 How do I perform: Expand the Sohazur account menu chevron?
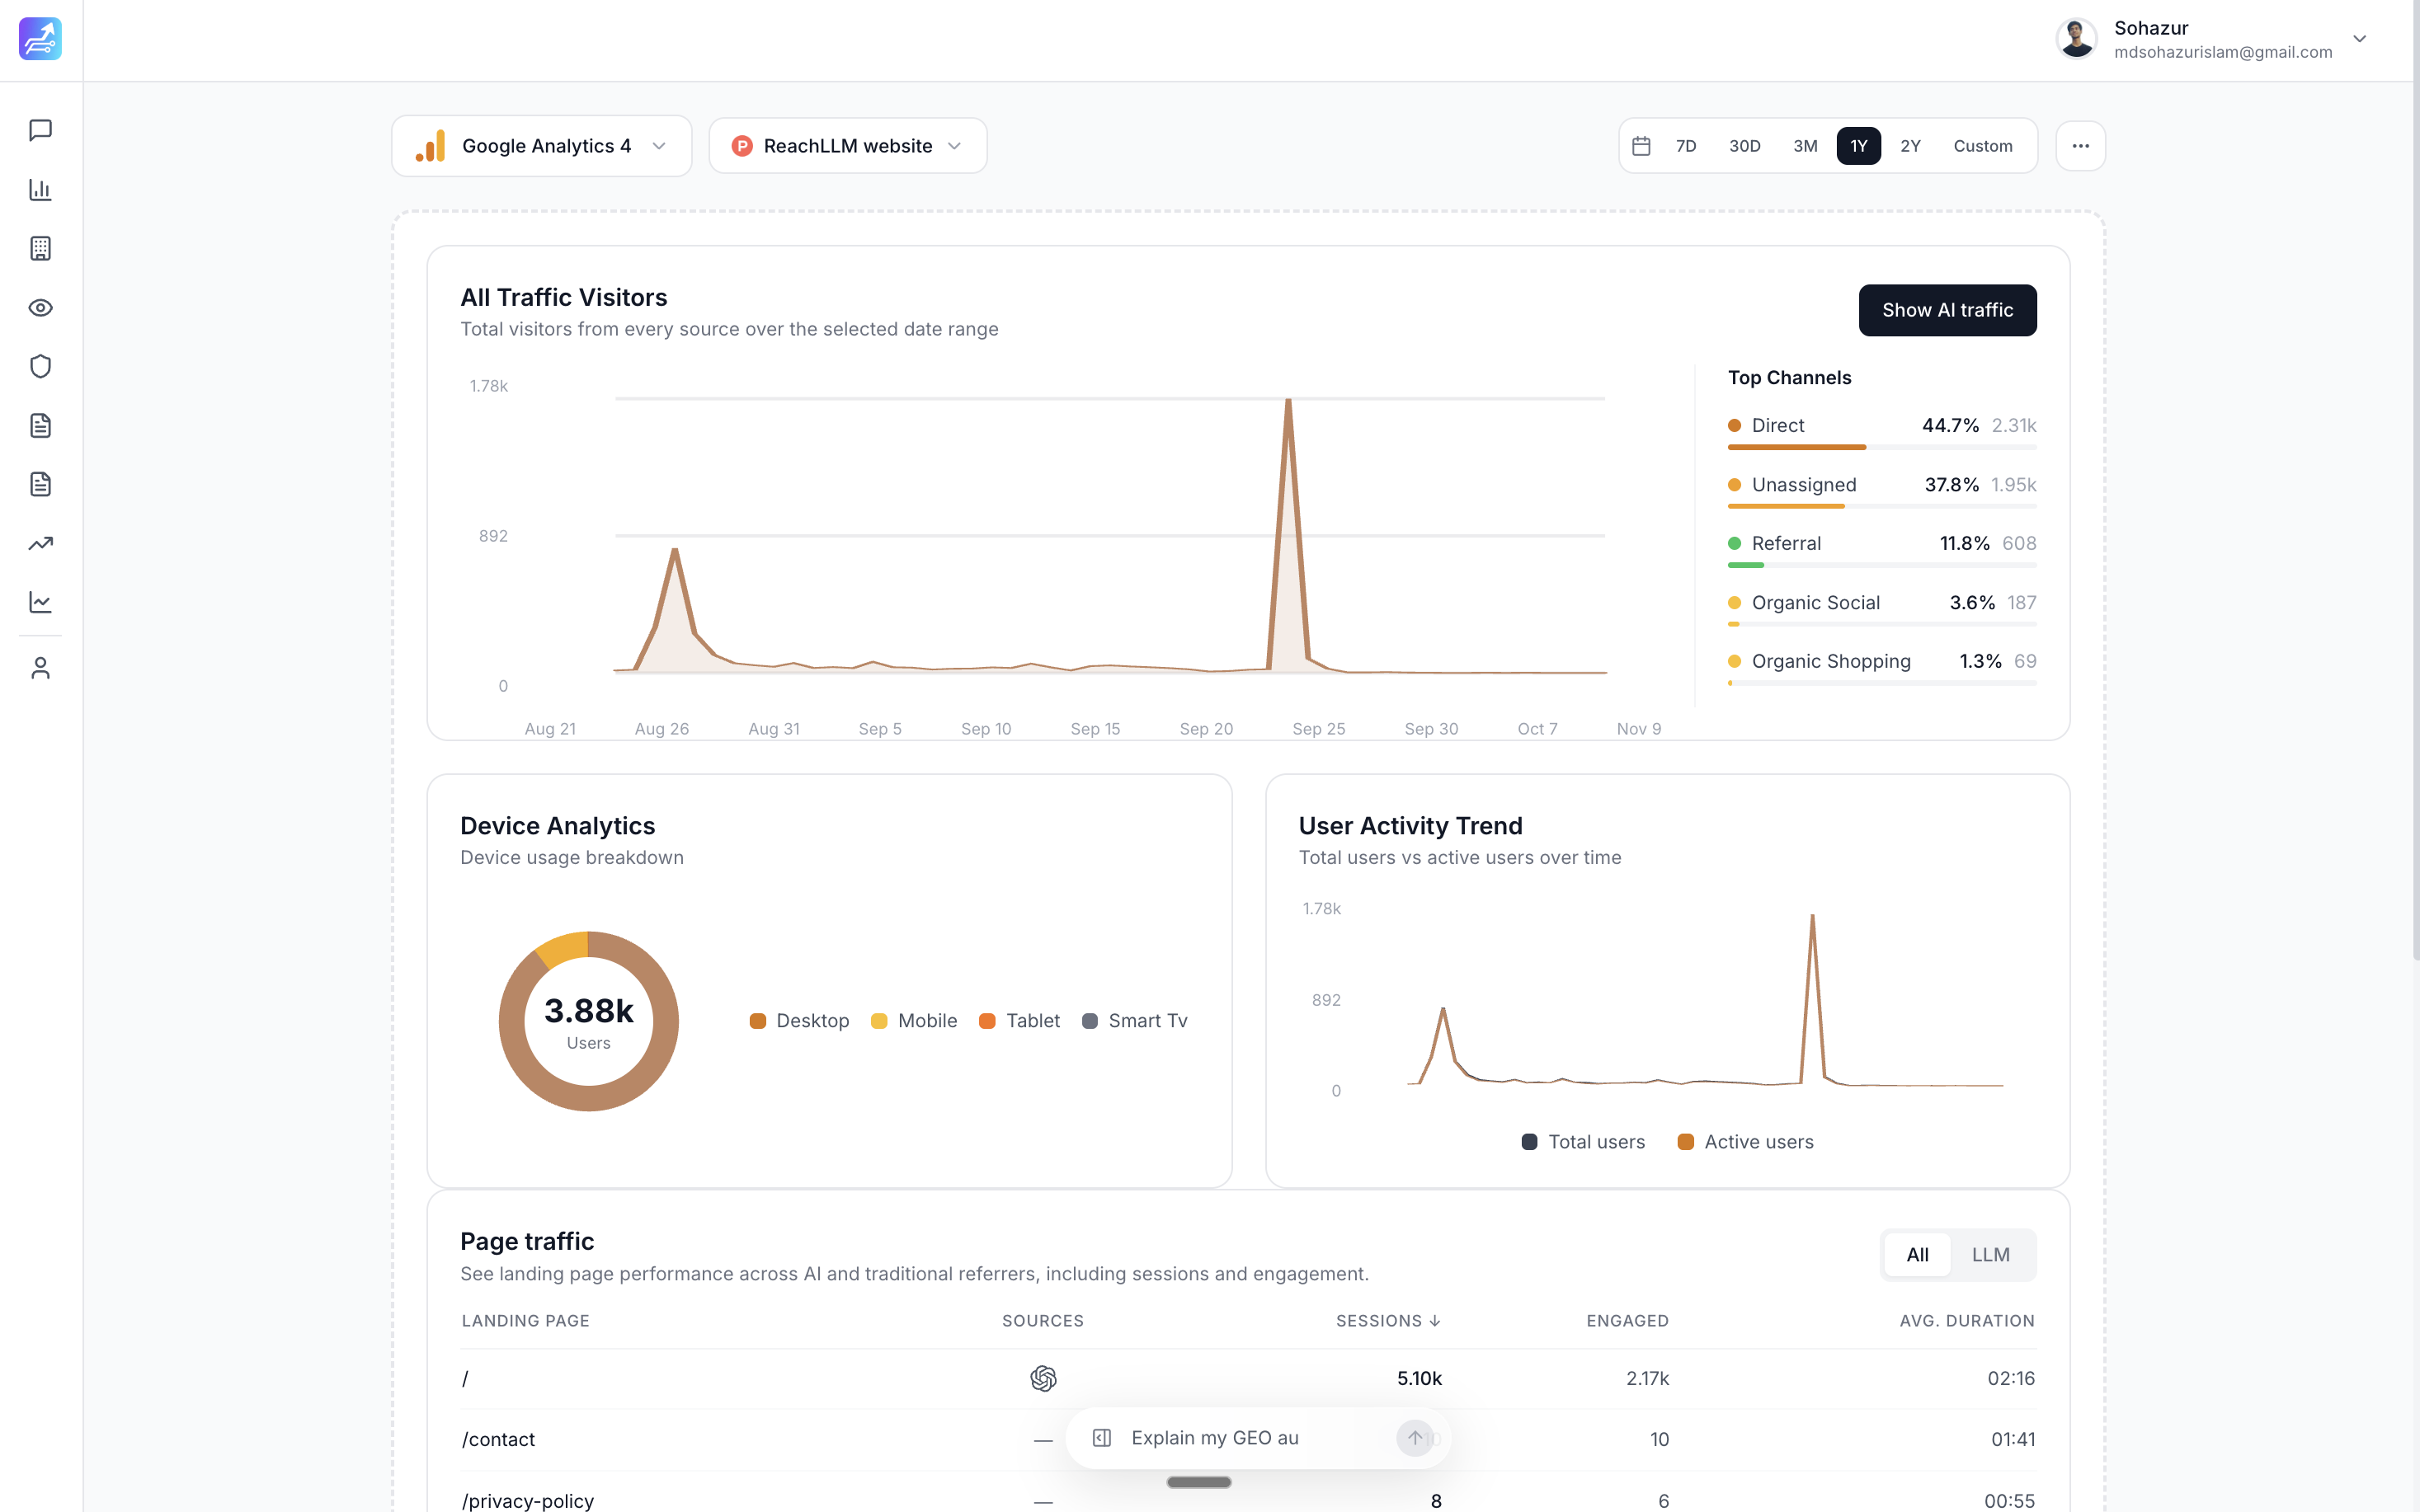[2359, 39]
